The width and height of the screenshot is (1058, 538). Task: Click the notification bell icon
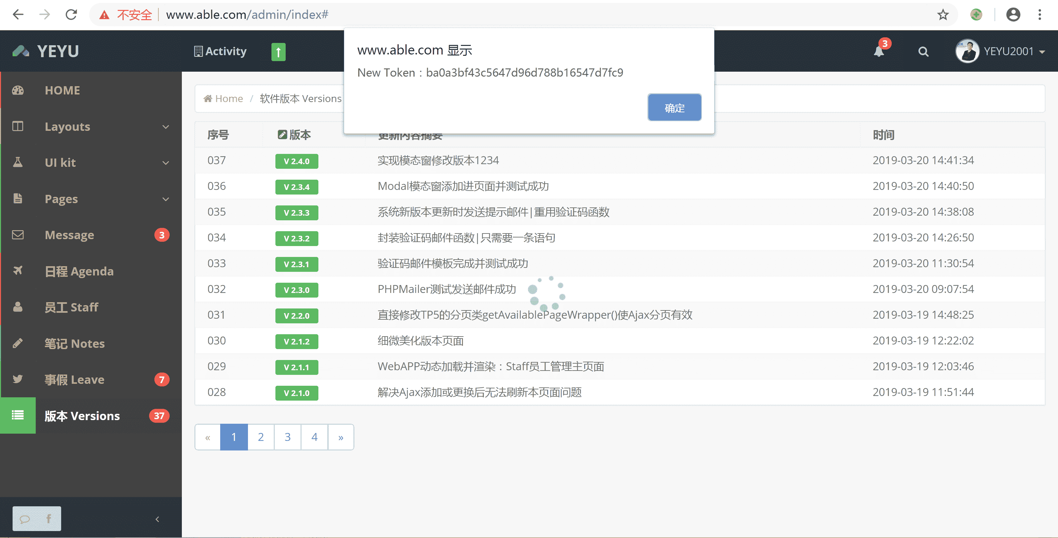(878, 52)
